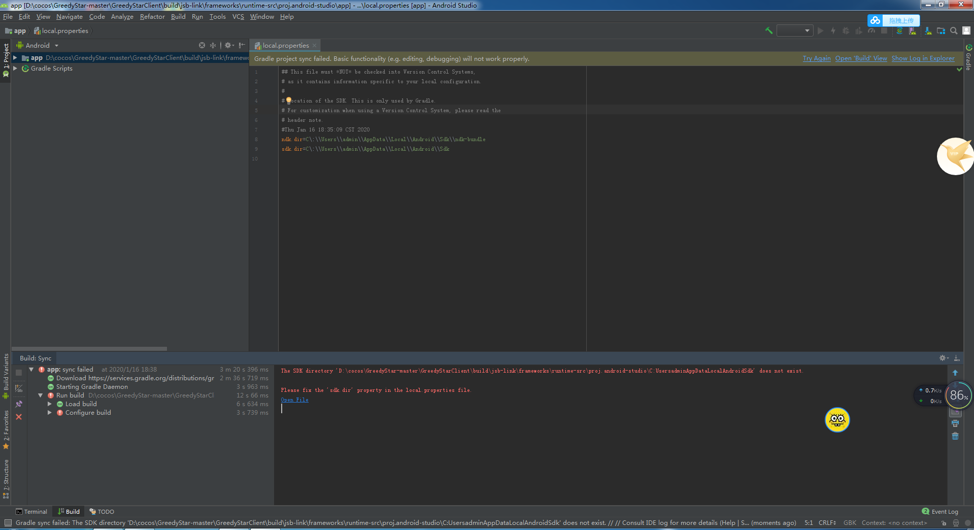Toggle the pin tab icon in Build panel
974x530 pixels.
[19, 404]
